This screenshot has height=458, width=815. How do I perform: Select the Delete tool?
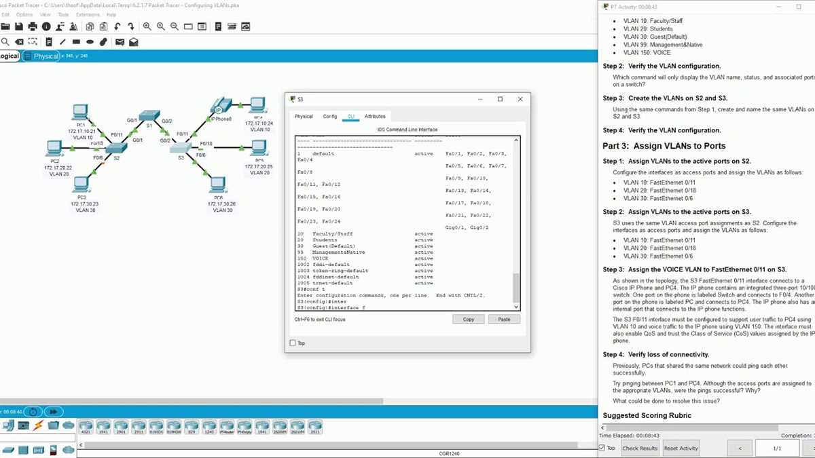19,42
